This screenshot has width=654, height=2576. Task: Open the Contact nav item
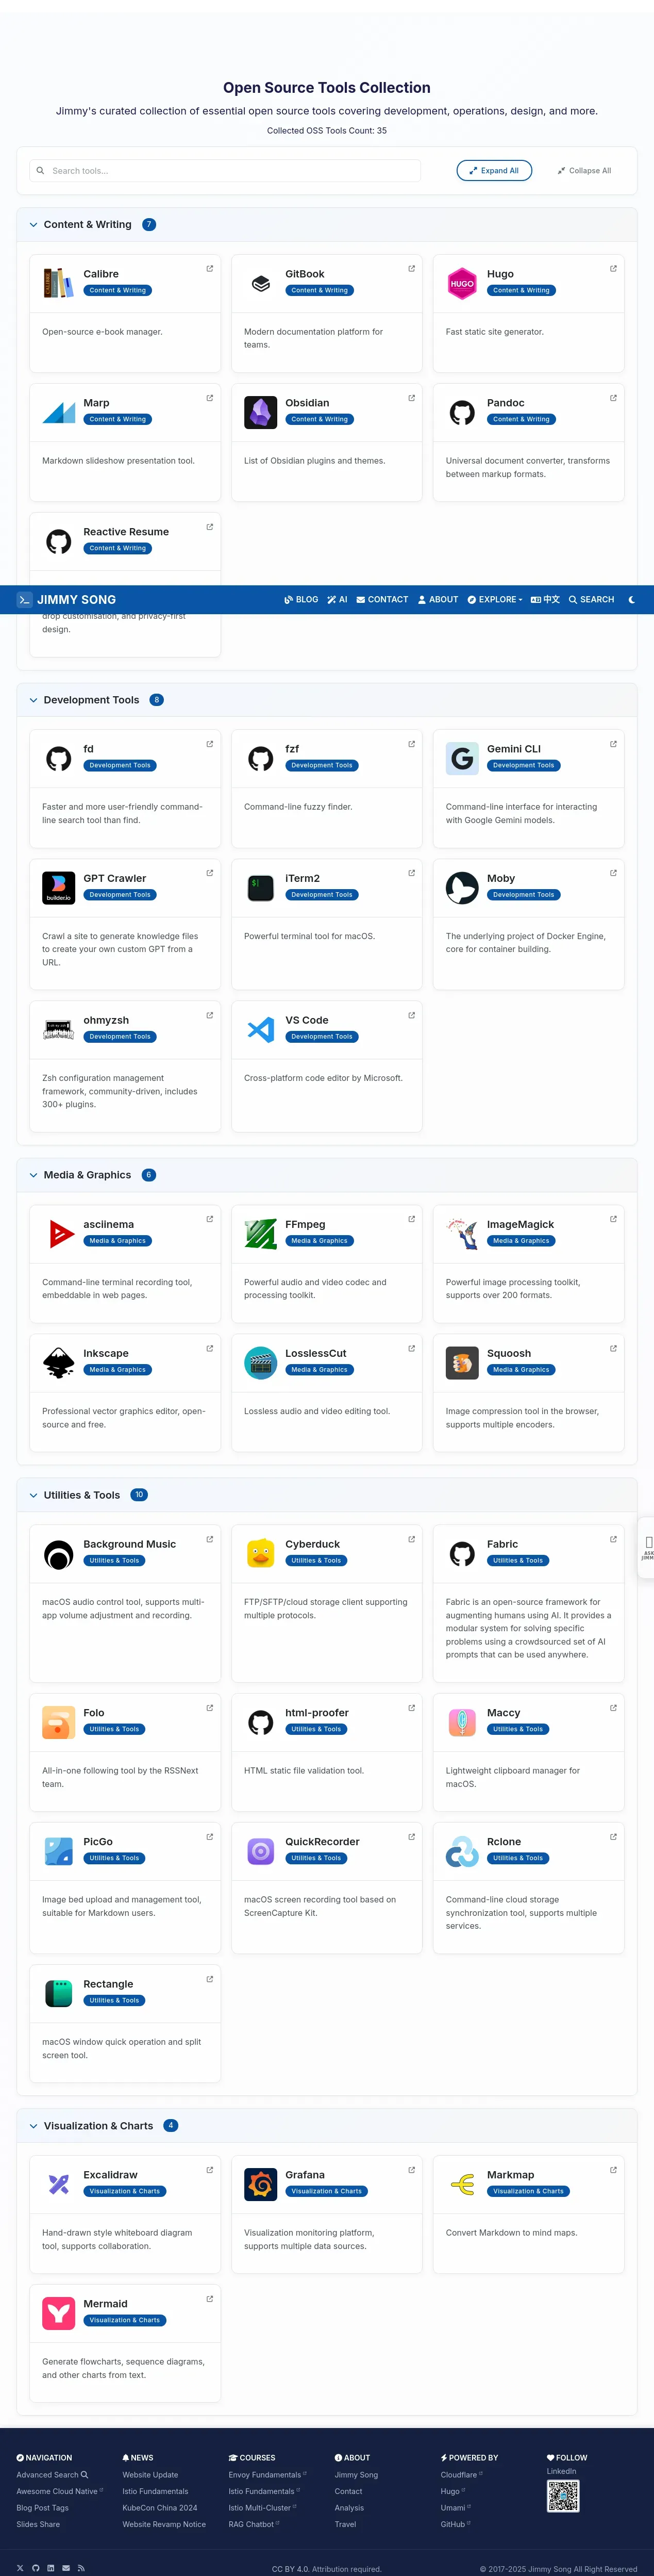click(x=382, y=600)
